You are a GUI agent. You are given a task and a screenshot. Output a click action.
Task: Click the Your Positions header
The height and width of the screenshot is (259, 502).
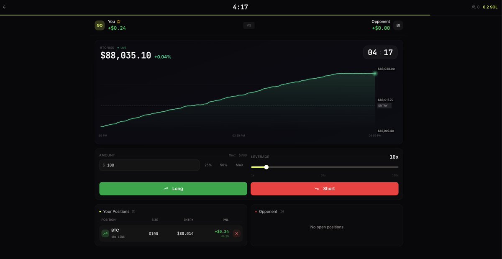coord(116,212)
